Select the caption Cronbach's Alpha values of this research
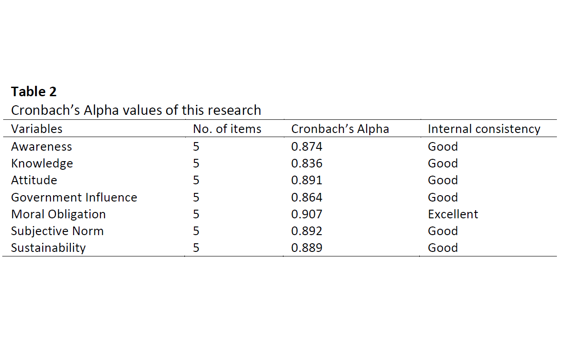Screen dimensions: 561x364 pyautogui.click(x=136, y=110)
